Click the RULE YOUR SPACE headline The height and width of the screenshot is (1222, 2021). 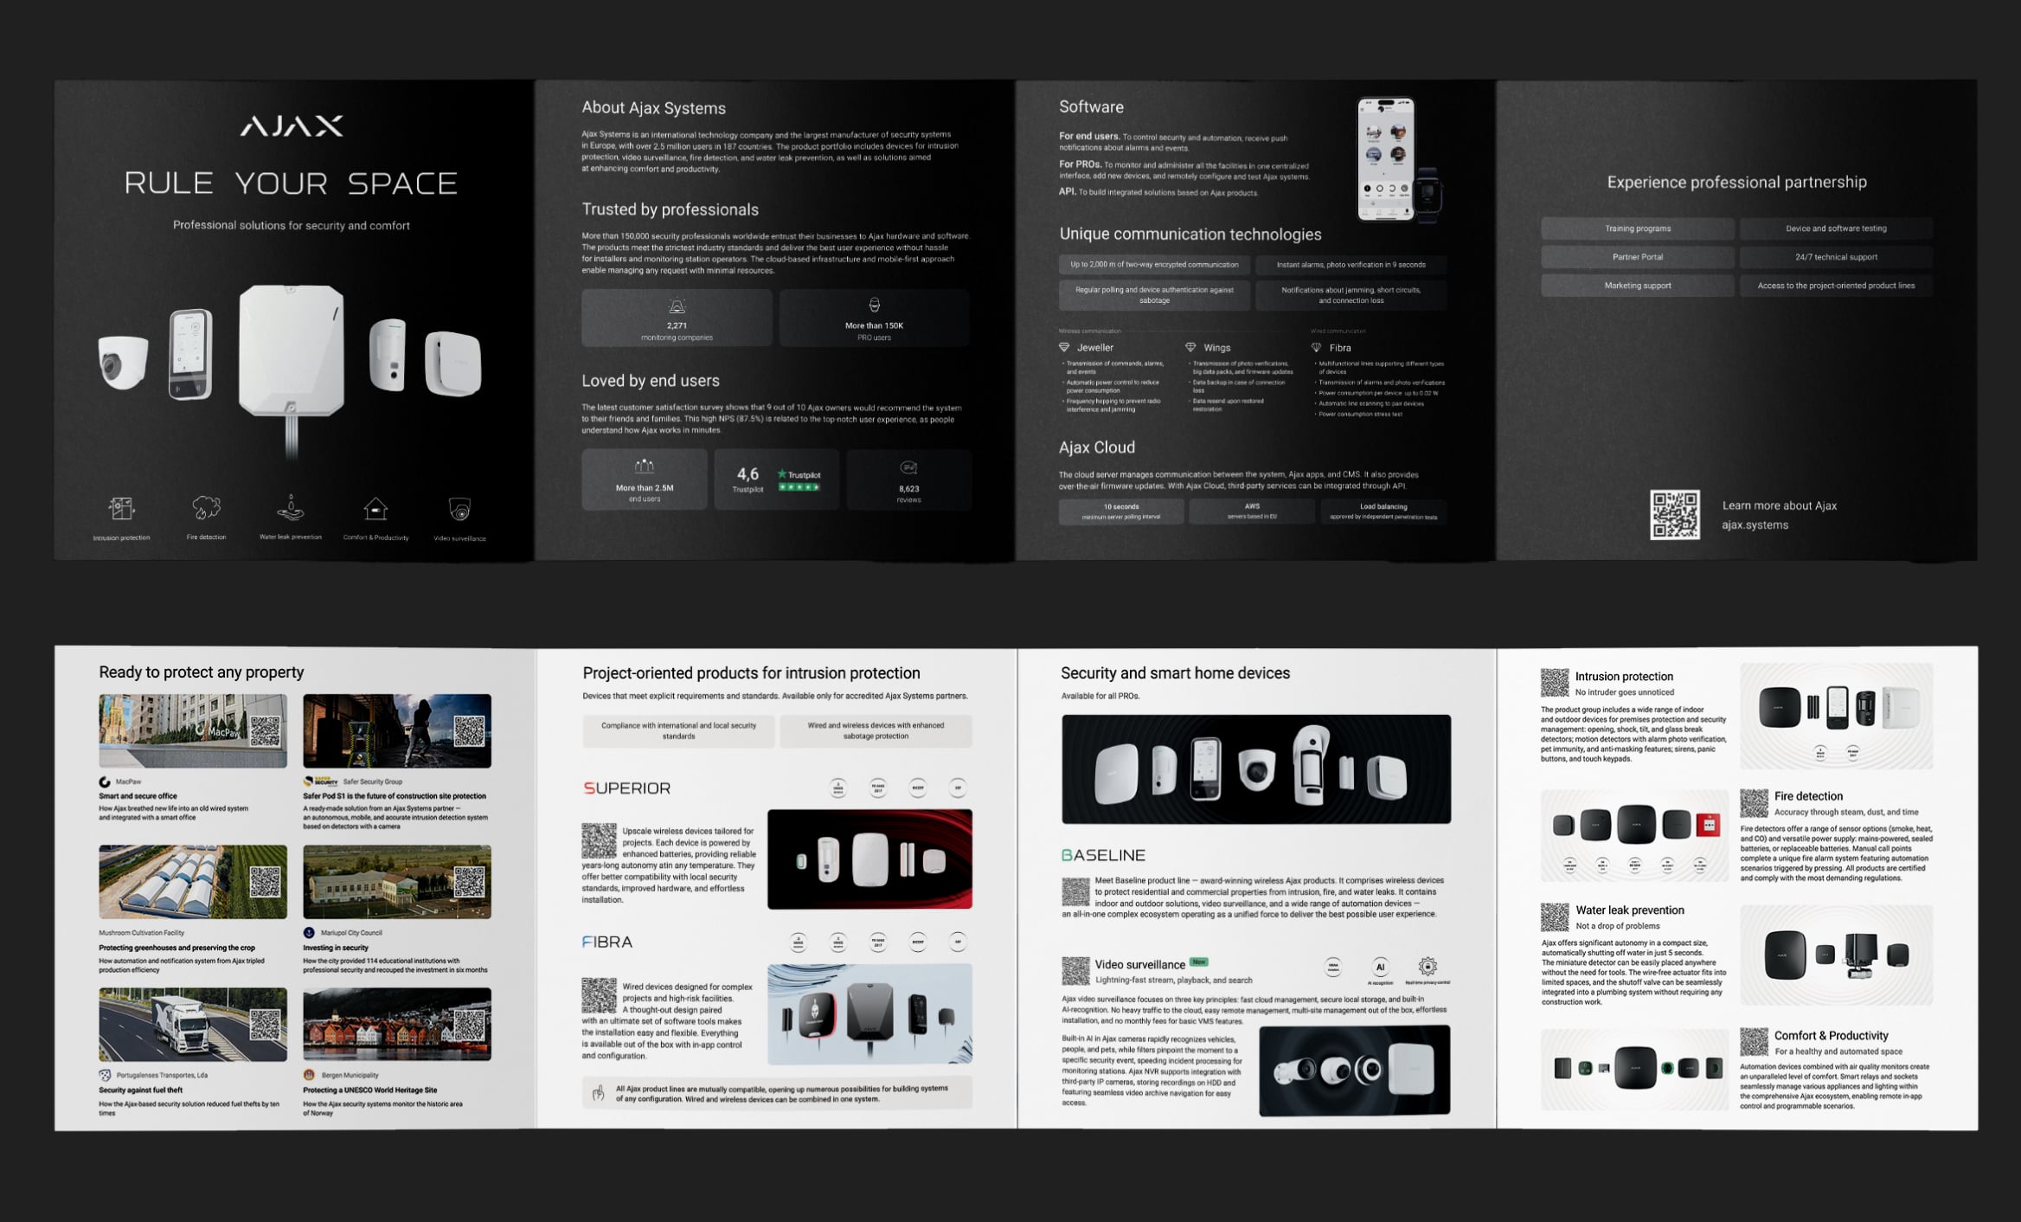pos(292,183)
